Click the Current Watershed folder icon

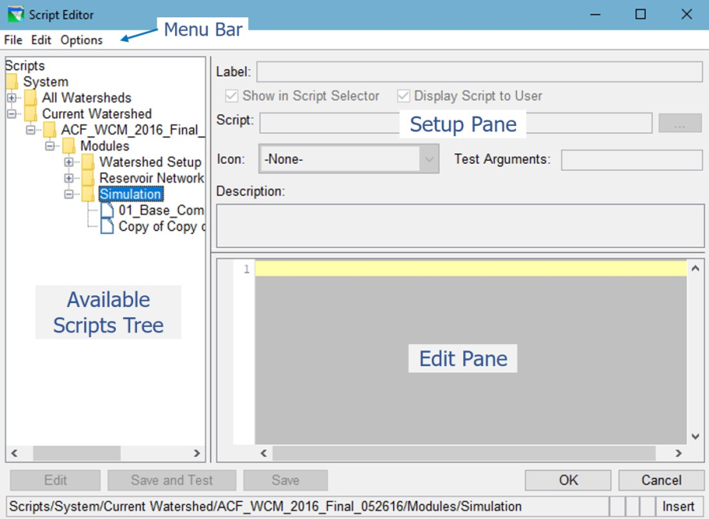[x=32, y=113]
